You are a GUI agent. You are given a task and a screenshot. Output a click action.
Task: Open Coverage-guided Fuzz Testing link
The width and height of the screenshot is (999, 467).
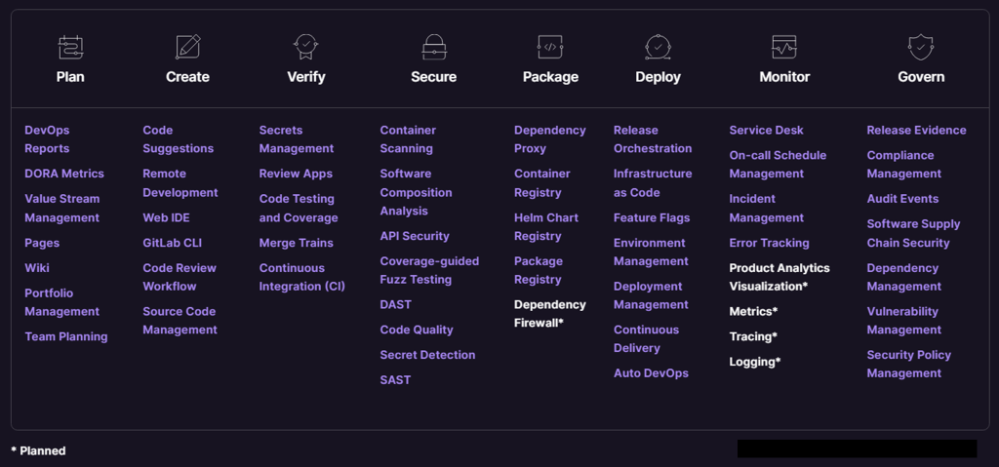429,270
